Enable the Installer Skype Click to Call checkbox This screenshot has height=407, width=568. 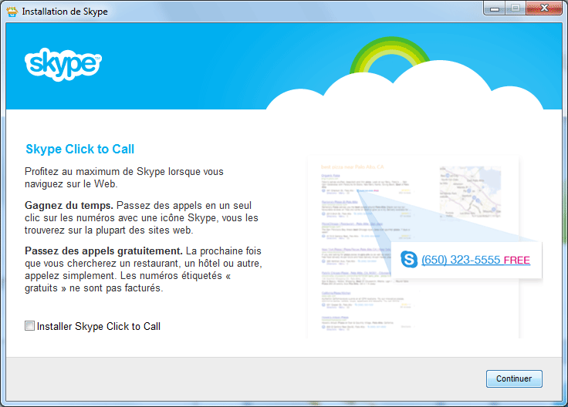tap(29, 326)
